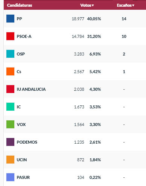Click the orange Cs color square

pyautogui.click(x=10, y=72)
